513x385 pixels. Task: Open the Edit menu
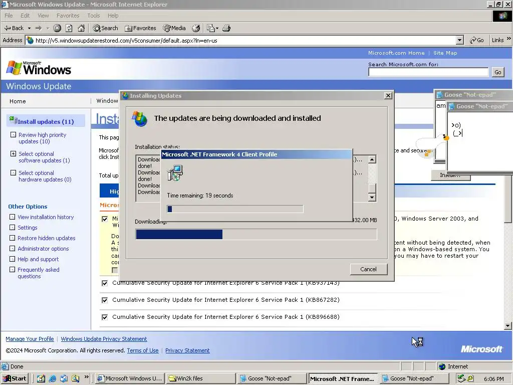[x=25, y=16]
